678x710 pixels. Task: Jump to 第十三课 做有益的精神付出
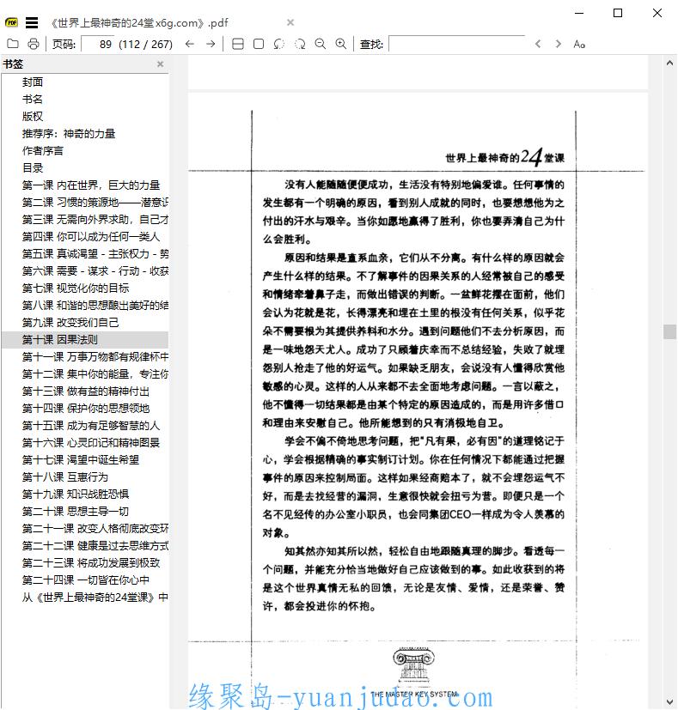click(x=86, y=391)
